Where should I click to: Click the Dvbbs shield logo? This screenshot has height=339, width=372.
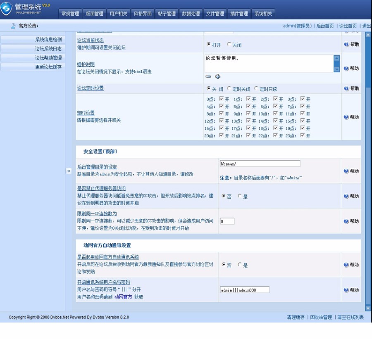(x=6, y=8)
